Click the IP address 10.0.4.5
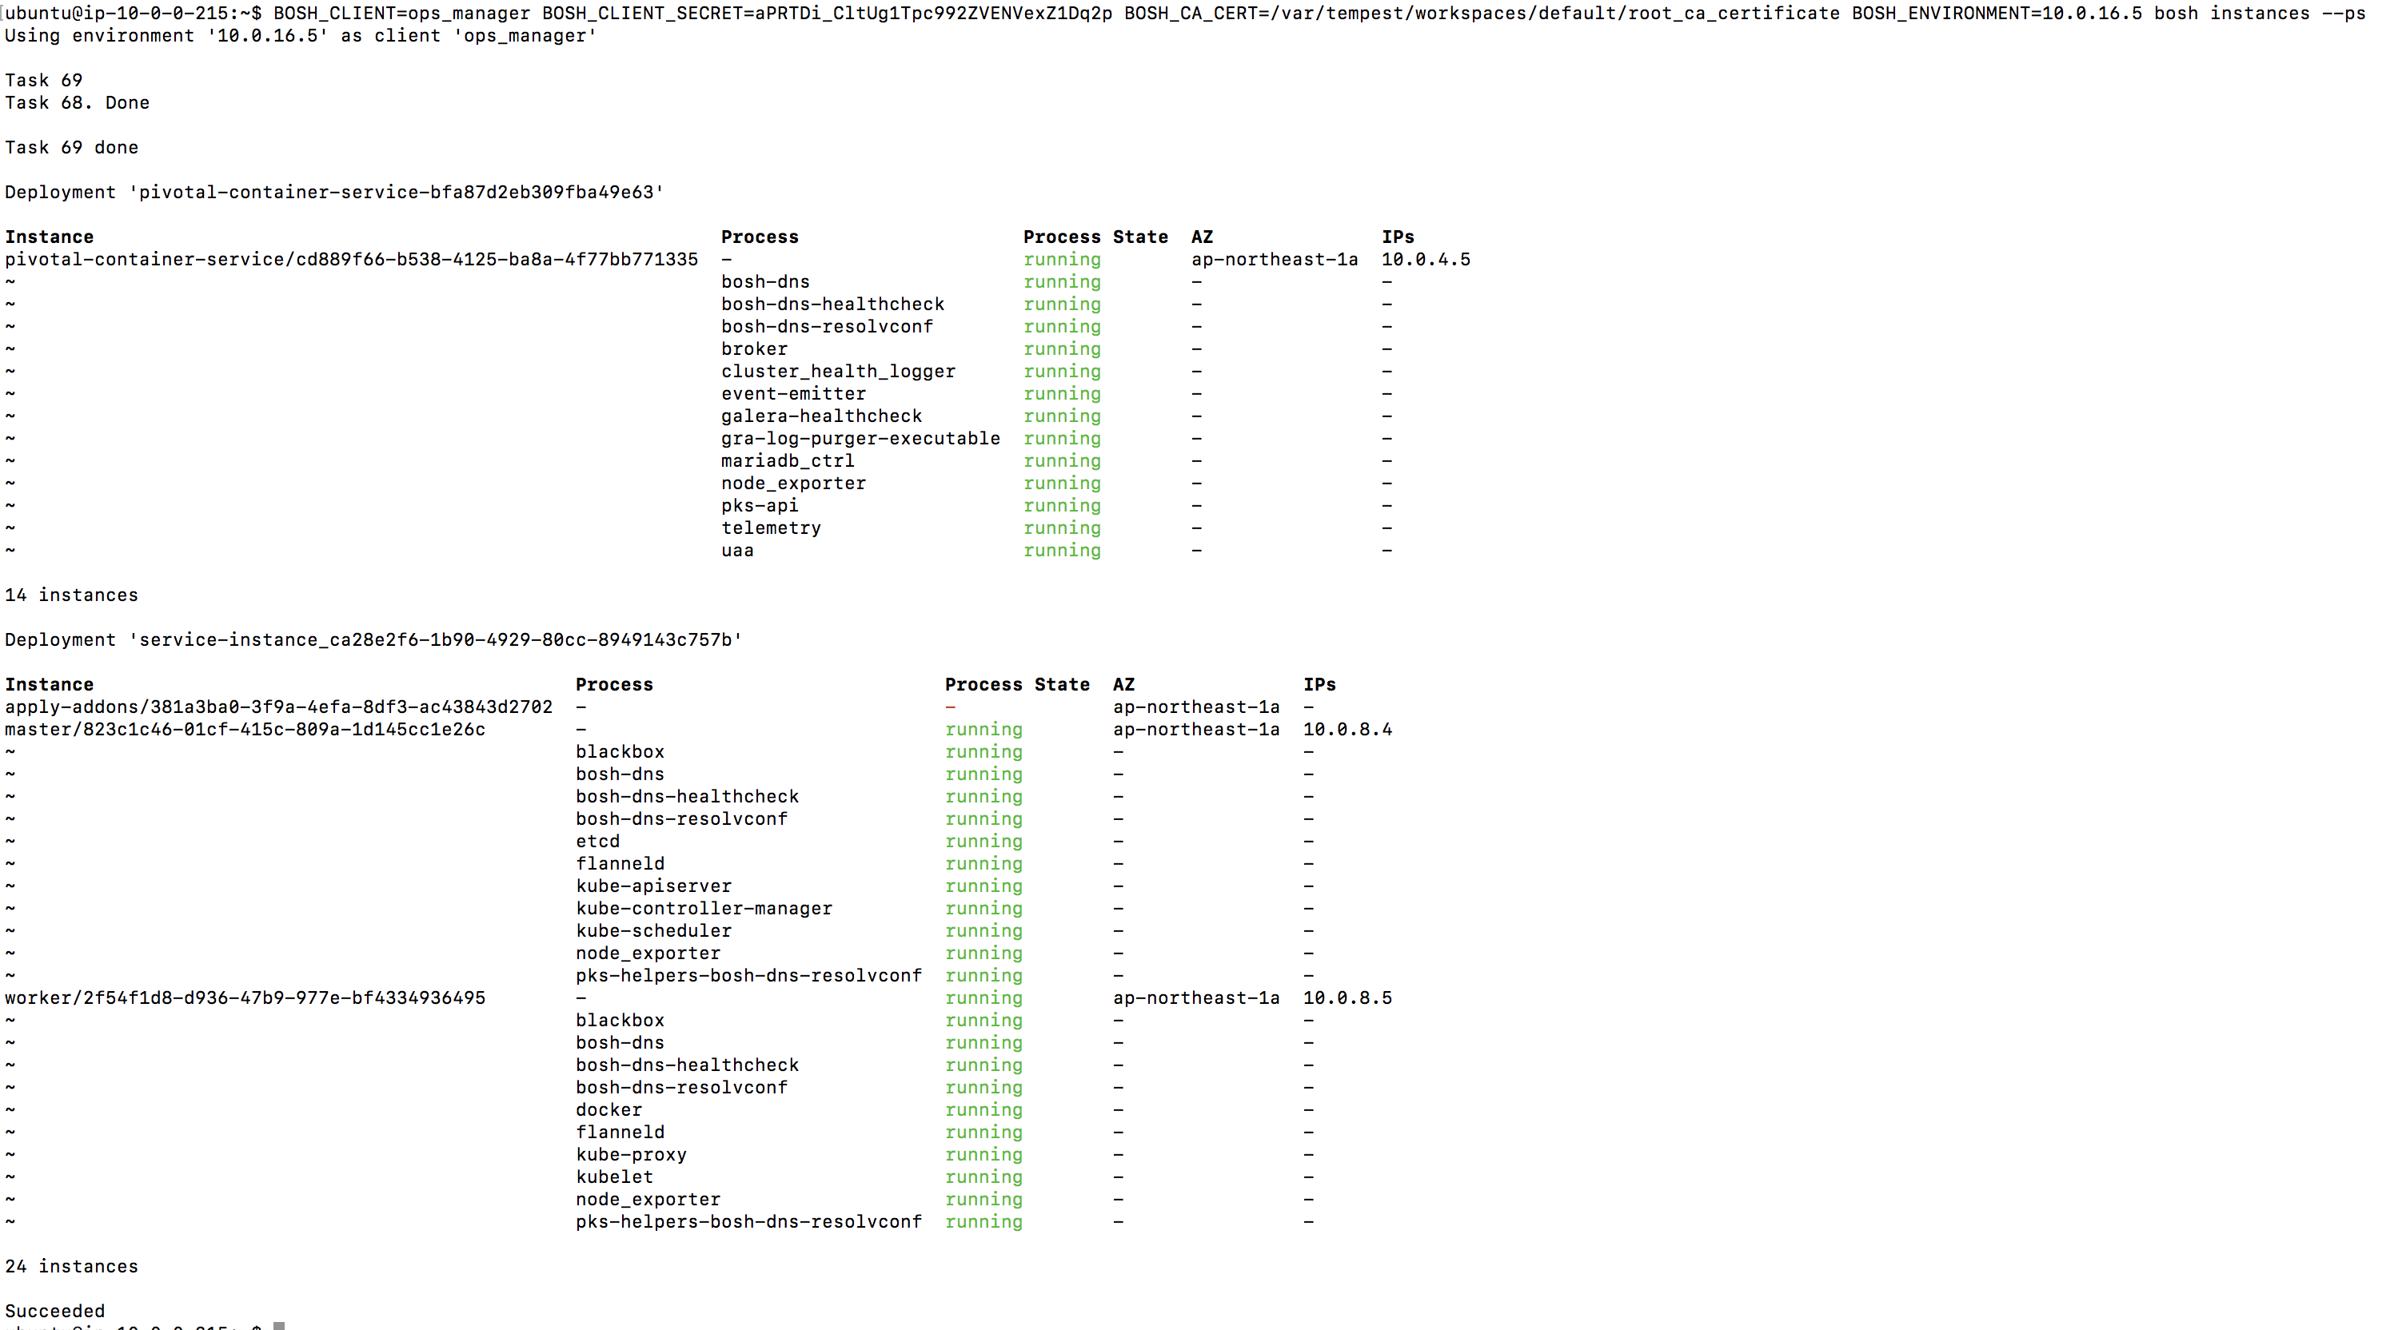Screen dimensions: 2394x1330 coord(1426,260)
